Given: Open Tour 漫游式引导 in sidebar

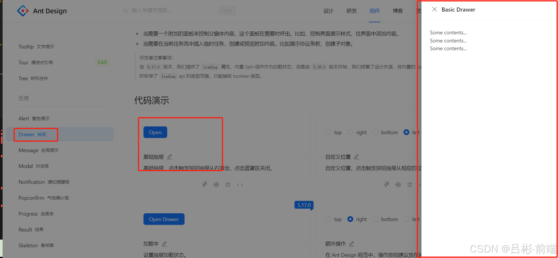Looking at the screenshot, I should 60,62.
